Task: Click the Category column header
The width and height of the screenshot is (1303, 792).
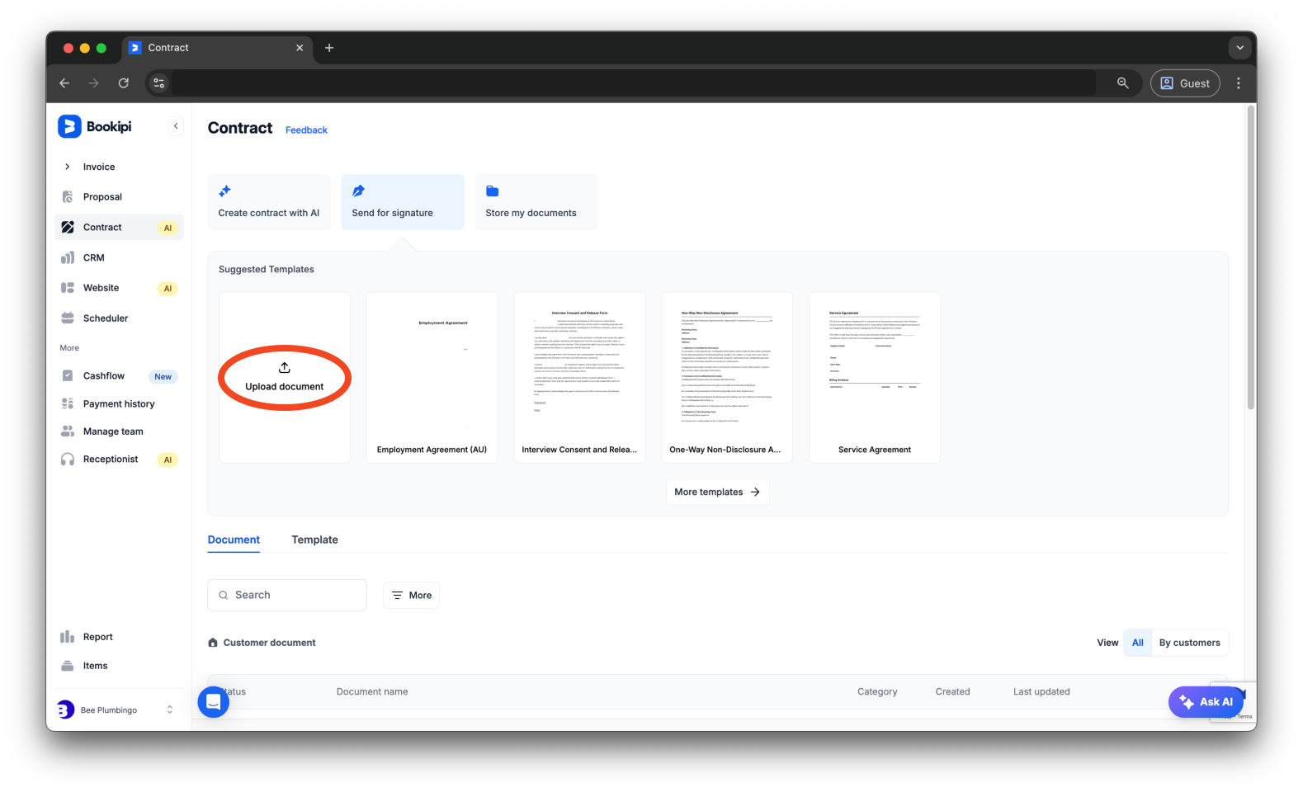Action: point(877,692)
